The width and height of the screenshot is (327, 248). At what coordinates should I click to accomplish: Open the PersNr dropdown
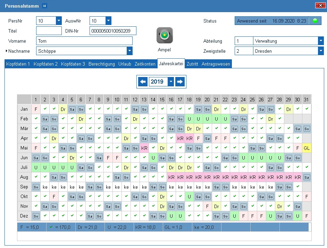[x=59, y=21]
